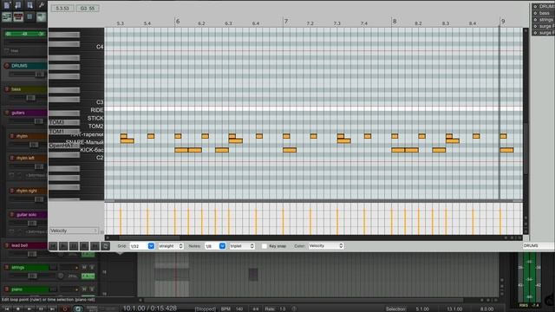This screenshot has width=555, height=312.
Task: Toggle main transport repeat button
Action: point(78,309)
